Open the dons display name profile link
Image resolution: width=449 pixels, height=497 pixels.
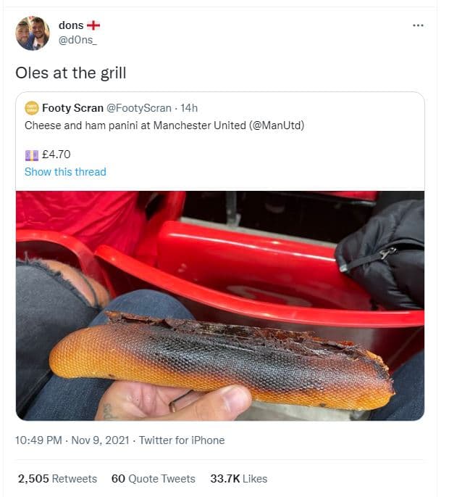(x=70, y=25)
